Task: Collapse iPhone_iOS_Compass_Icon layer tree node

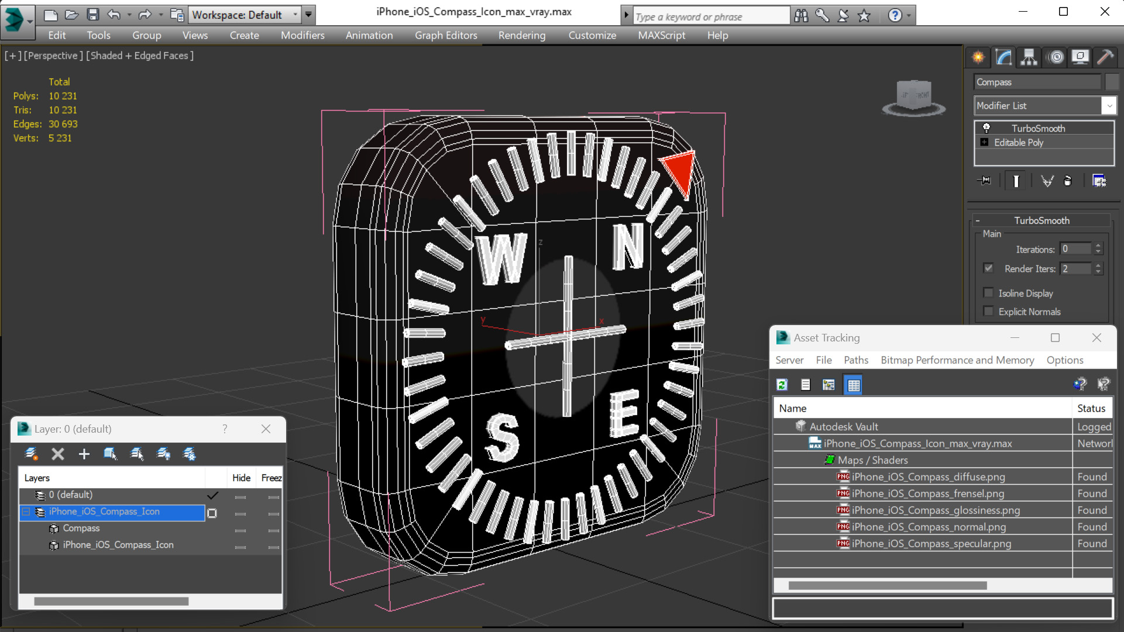Action: pos(26,512)
